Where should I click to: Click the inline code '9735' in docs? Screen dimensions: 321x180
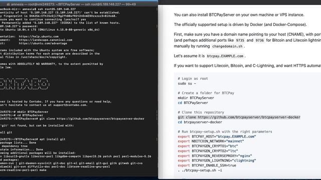coord(240,40)
